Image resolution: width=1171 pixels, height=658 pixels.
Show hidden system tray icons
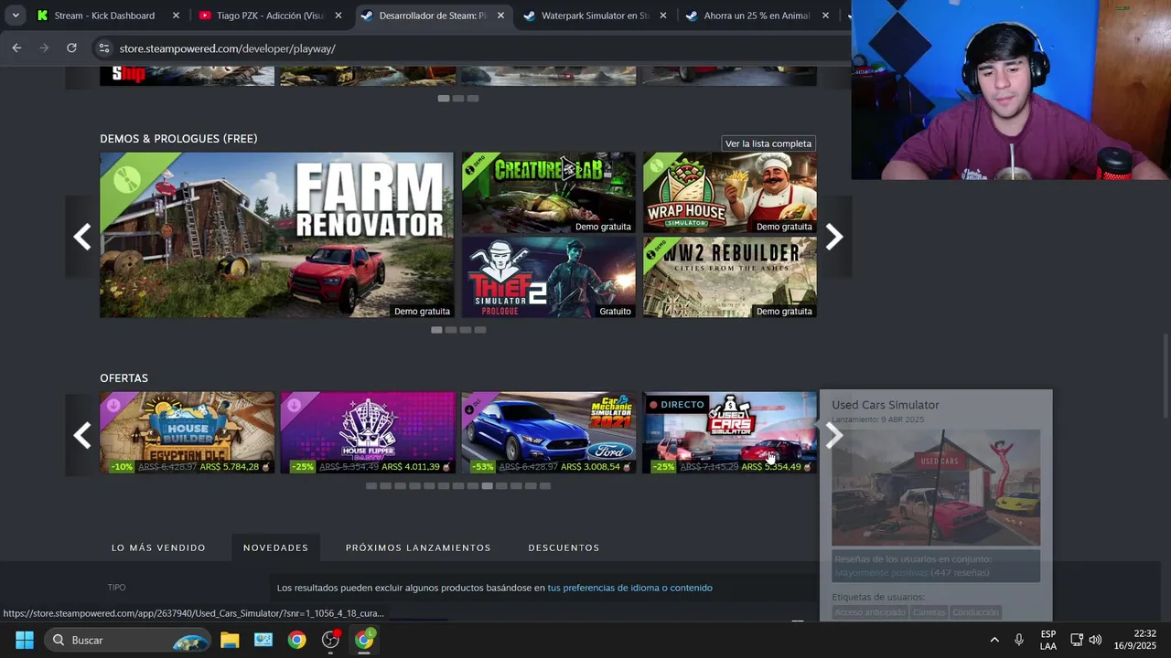point(994,640)
